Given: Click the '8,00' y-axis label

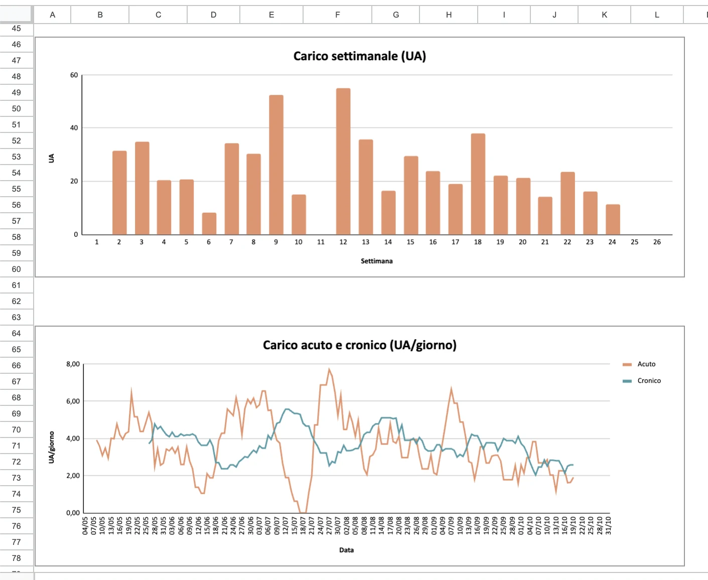Looking at the screenshot, I should (x=73, y=364).
